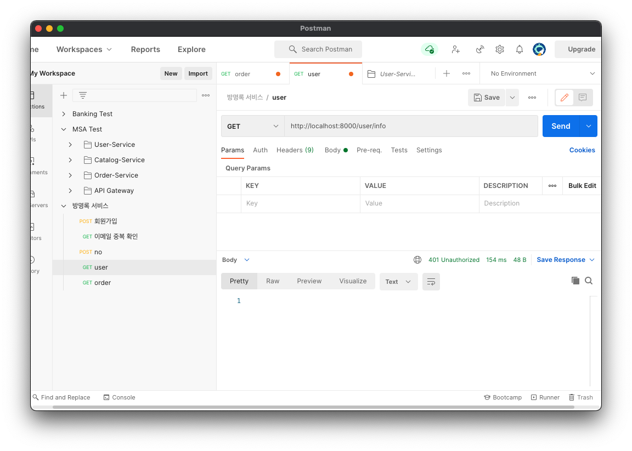Image resolution: width=632 pixels, height=451 pixels.
Task: Switch to the Headers (9) tab
Action: point(295,150)
